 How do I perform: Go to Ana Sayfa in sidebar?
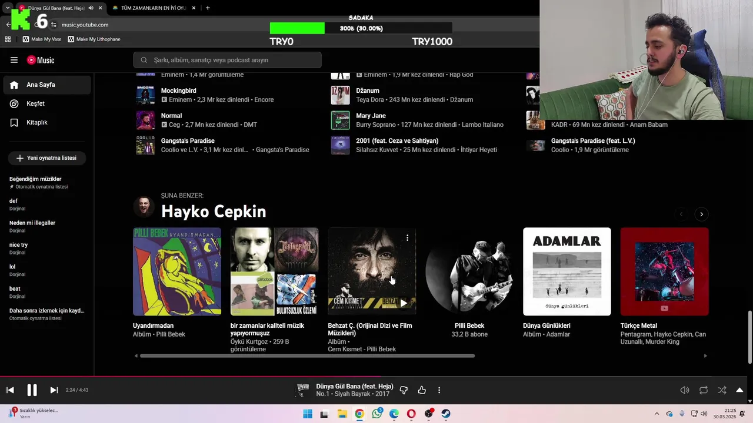point(47,85)
